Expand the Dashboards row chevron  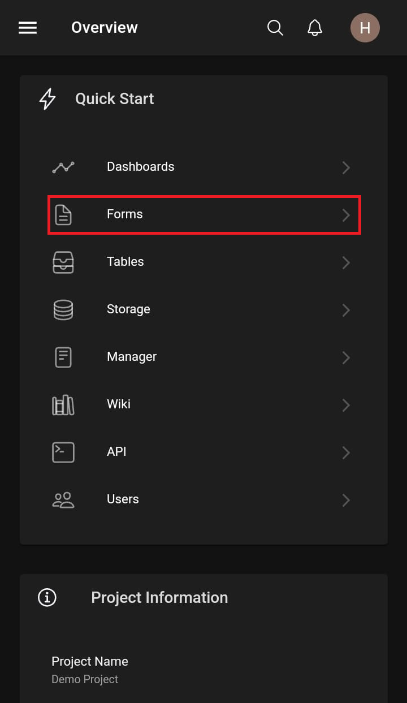coord(346,167)
